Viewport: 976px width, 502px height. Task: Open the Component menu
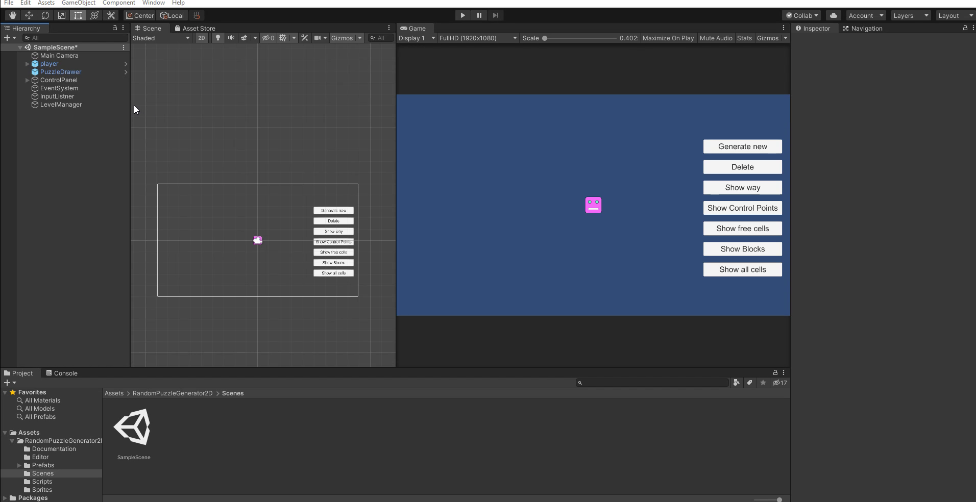pyautogui.click(x=118, y=3)
